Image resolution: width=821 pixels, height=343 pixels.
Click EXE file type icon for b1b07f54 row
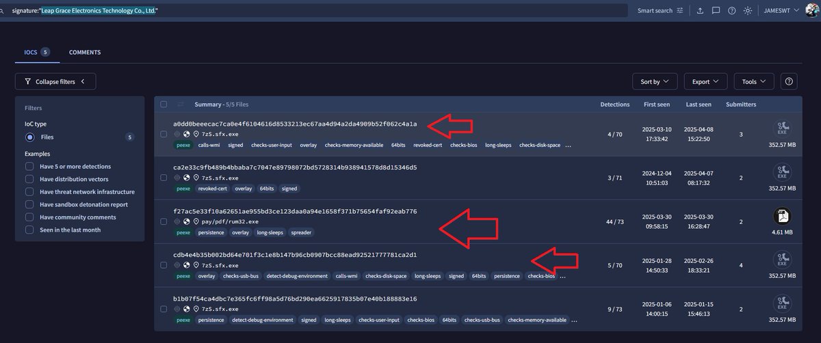click(783, 303)
